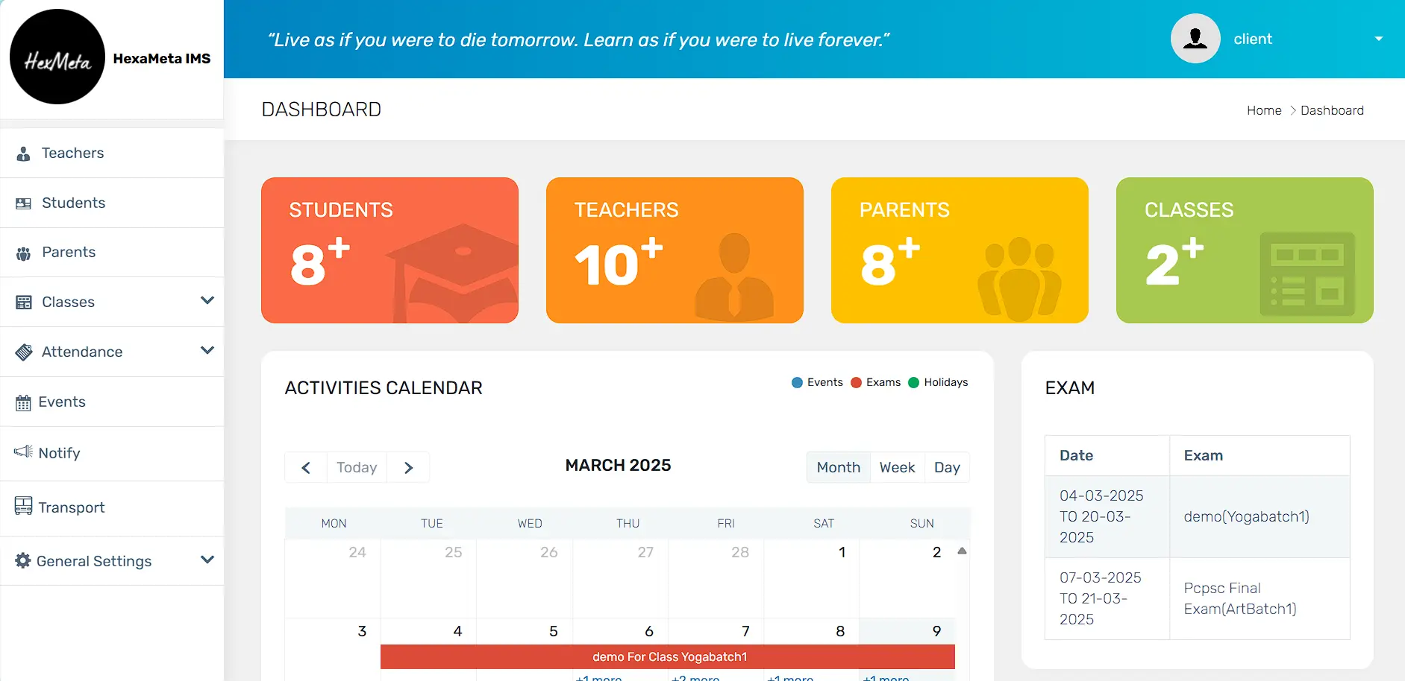Click the client user avatar
This screenshot has height=681, width=1405.
coord(1195,39)
